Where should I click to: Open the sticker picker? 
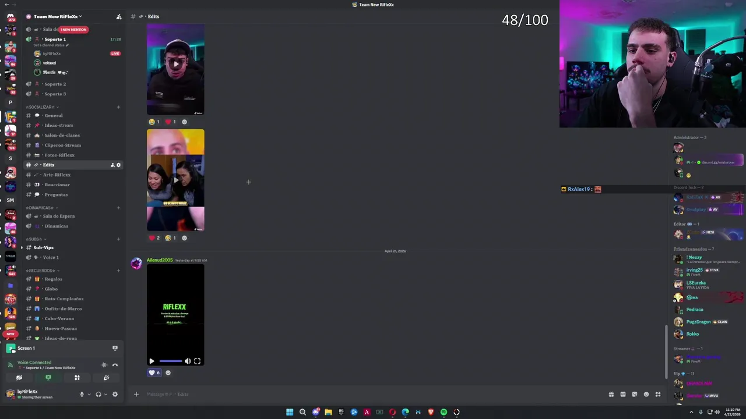(634, 394)
